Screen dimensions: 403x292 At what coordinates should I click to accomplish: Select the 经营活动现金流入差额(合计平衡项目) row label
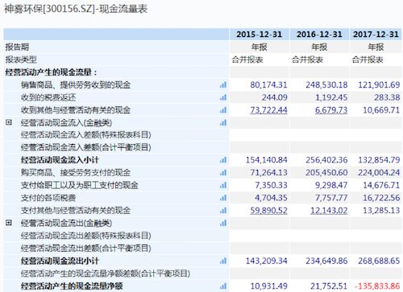pos(86,147)
